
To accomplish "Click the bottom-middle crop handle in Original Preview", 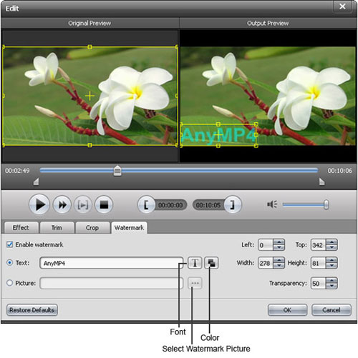I will (x=89, y=145).
